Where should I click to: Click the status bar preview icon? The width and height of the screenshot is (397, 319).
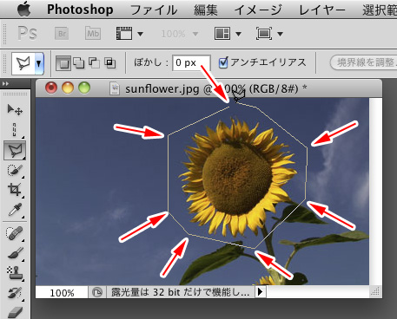coord(97,292)
